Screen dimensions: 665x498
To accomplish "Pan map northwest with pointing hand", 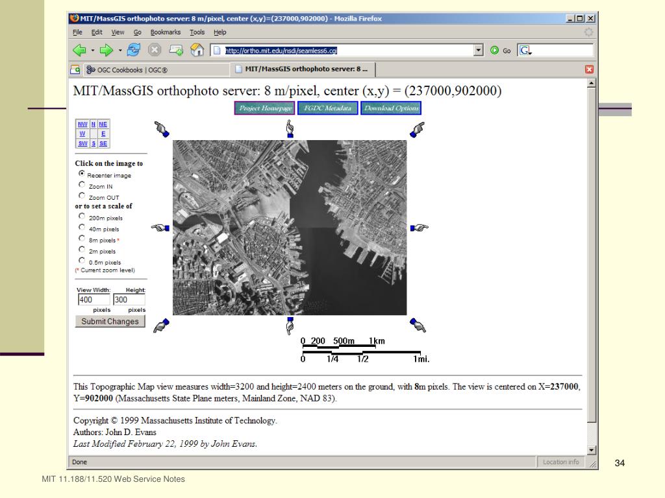I will (x=162, y=129).
